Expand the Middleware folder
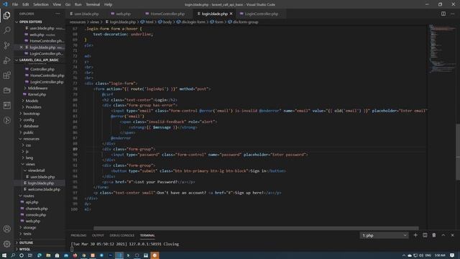 click(x=37, y=88)
